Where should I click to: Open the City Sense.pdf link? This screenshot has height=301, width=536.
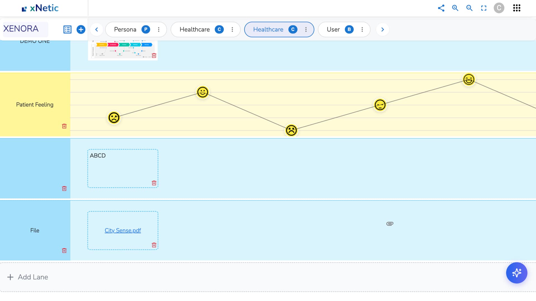[123, 230]
